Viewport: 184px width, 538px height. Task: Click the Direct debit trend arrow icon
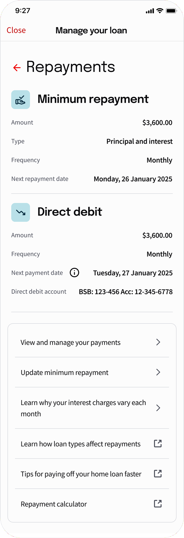click(21, 212)
